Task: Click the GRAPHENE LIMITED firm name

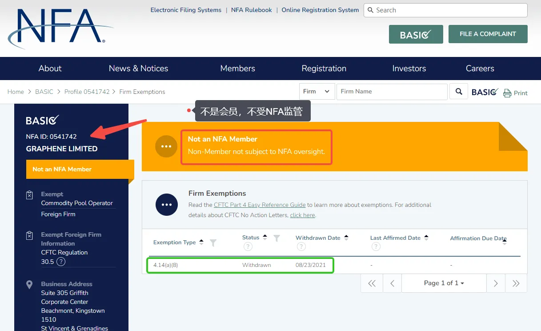Action: click(62, 149)
